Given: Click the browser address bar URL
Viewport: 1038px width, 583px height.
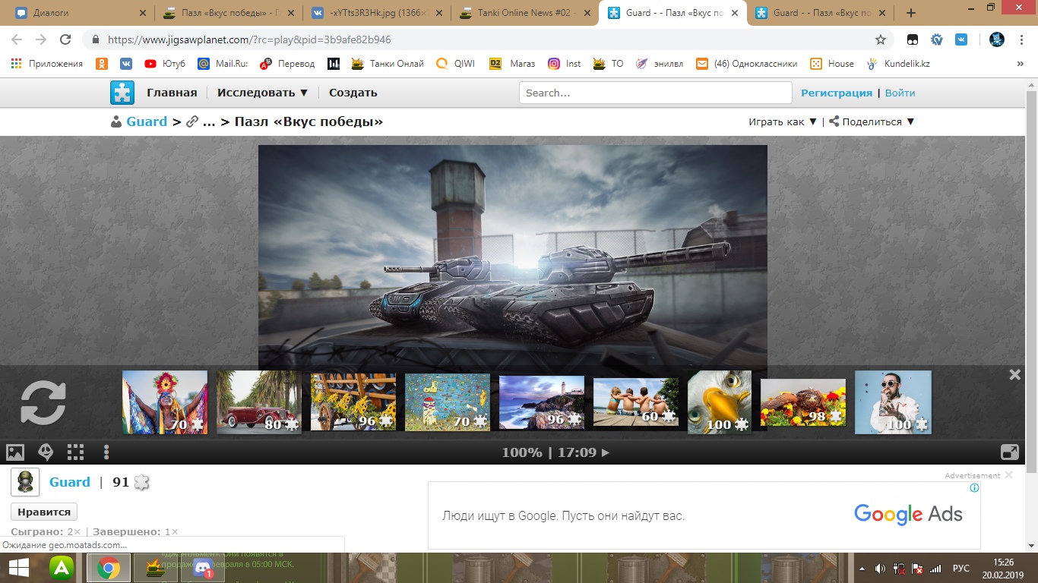Looking at the screenshot, I should [x=249, y=39].
